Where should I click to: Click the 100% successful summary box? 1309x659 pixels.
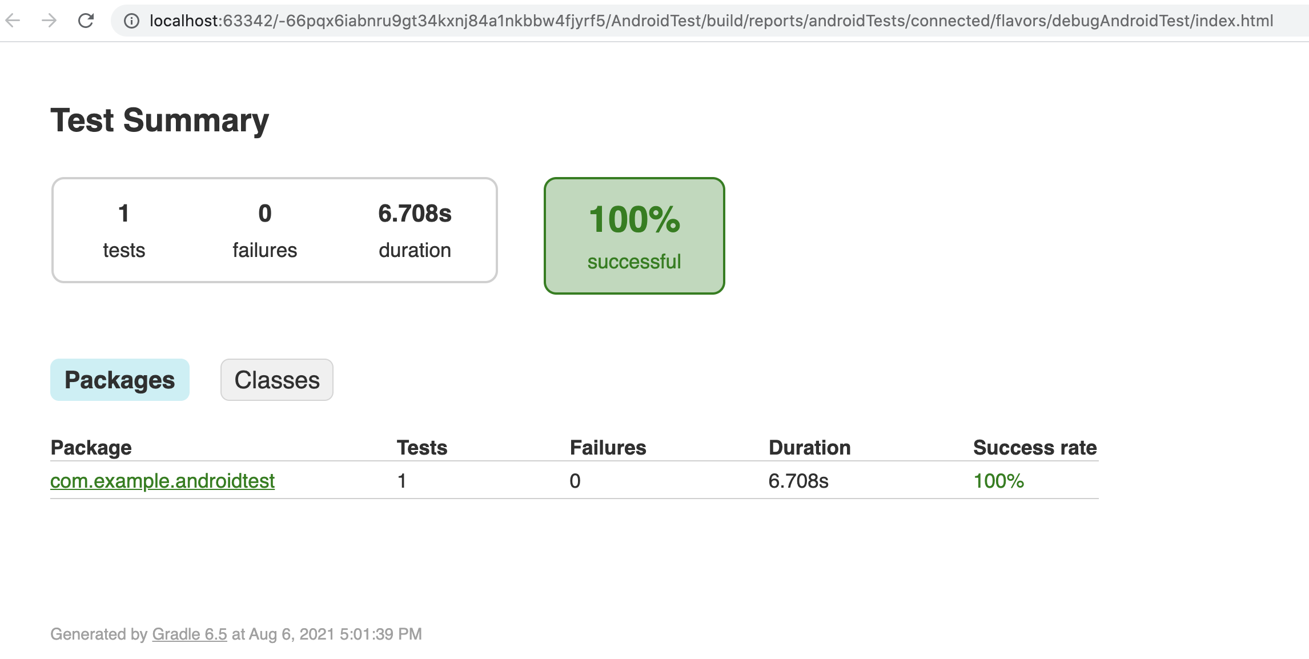pos(634,236)
